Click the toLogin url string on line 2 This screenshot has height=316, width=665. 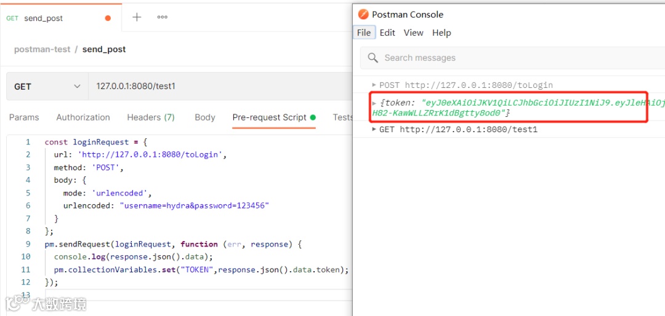click(x=150, y=154)
